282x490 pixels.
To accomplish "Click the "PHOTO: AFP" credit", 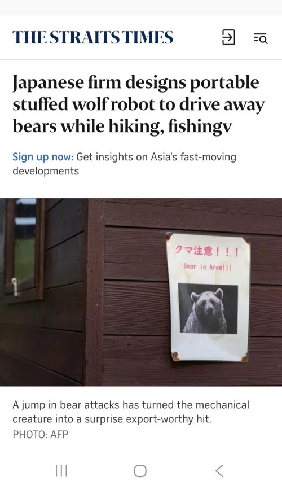I will [x=40, y=434].
